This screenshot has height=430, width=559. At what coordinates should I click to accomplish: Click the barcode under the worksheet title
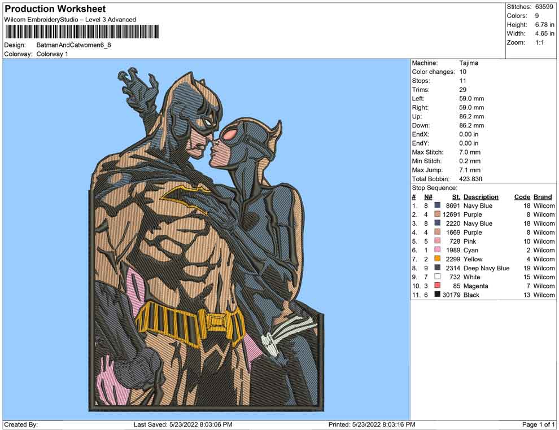tap(82, 32)
